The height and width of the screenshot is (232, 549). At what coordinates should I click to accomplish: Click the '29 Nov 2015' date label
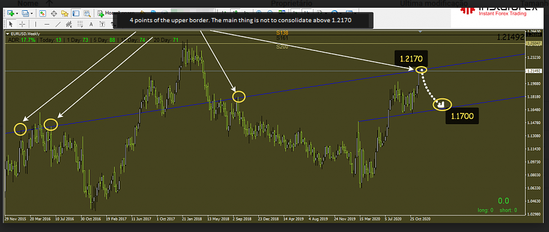[16, 219]
